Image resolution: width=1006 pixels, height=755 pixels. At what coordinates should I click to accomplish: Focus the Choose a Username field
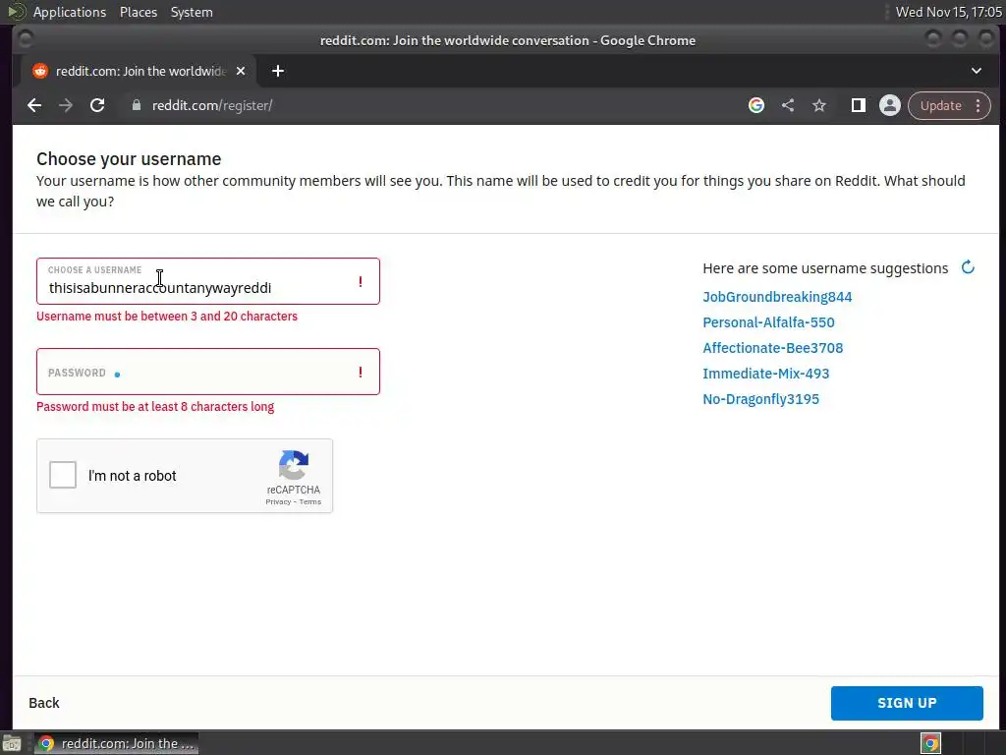pyautogui.click(x=208, y=281)
